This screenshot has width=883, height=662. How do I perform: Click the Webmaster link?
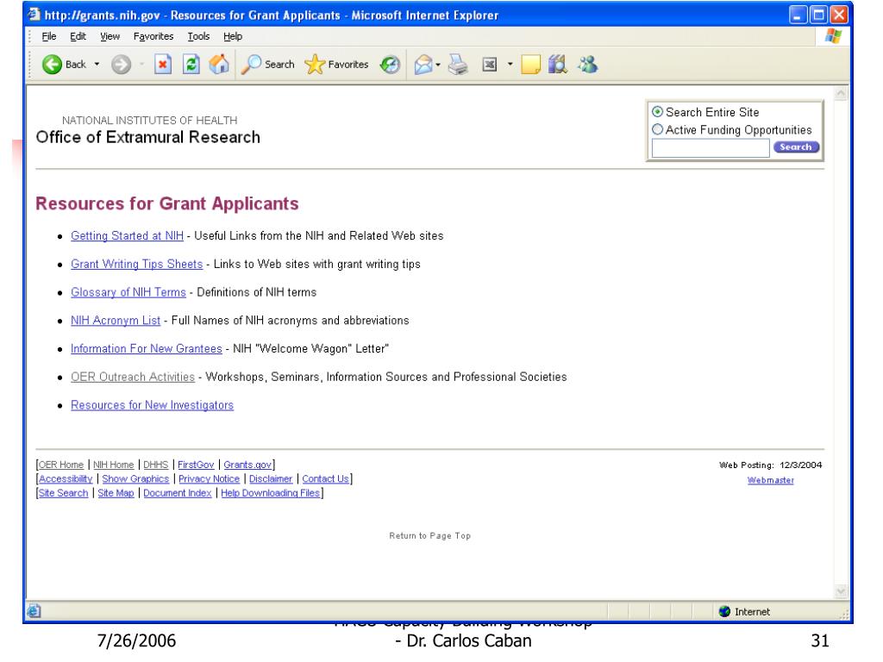pyautogui.click(x=770, y=480)
